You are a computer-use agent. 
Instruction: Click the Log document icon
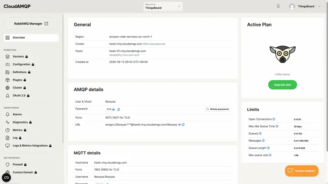tap(7, 138)
